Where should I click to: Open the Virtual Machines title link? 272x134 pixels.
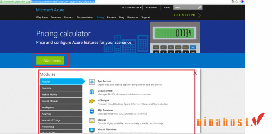tap(107, 129)
